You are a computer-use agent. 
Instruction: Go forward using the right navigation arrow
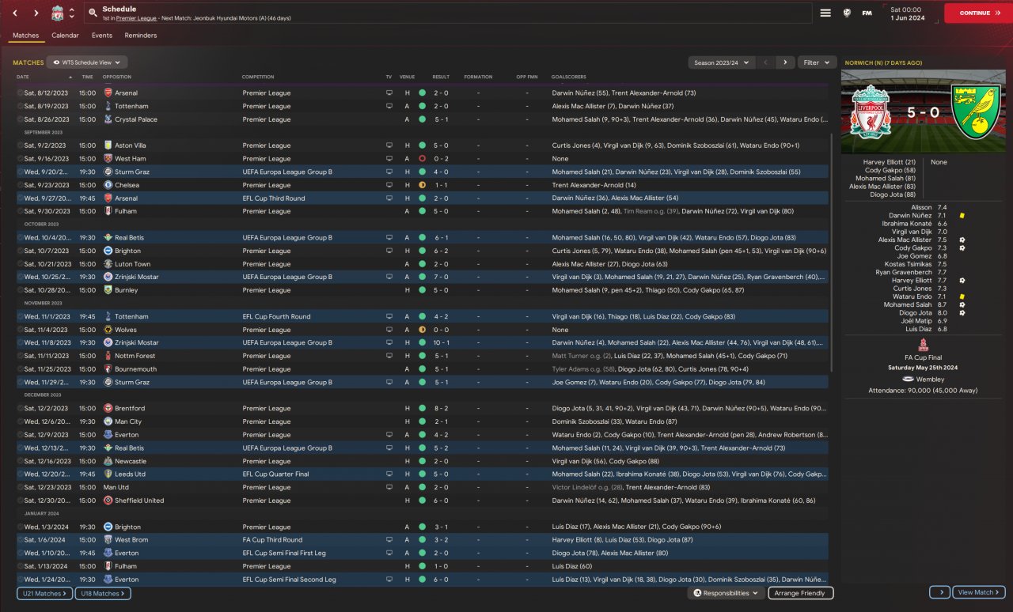pos(36,13)
